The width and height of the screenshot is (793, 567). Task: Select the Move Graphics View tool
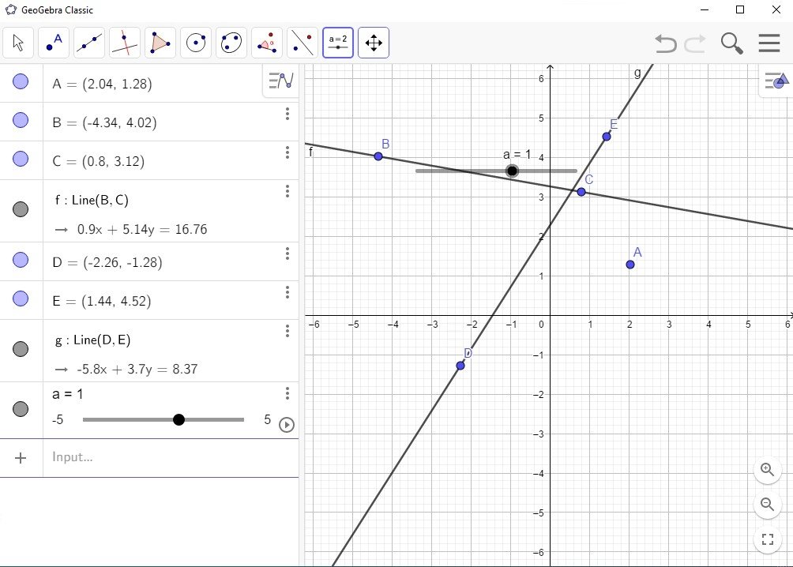pos(374,43)
